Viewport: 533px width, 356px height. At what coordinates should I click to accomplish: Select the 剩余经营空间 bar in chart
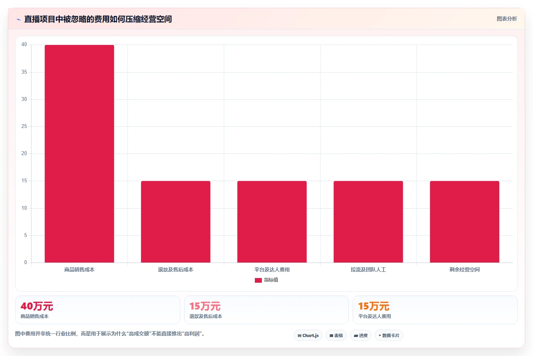465,222
